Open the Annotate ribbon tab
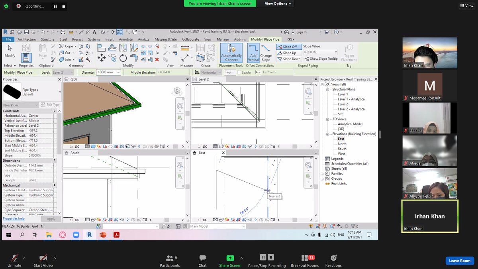 click(126, 39)
